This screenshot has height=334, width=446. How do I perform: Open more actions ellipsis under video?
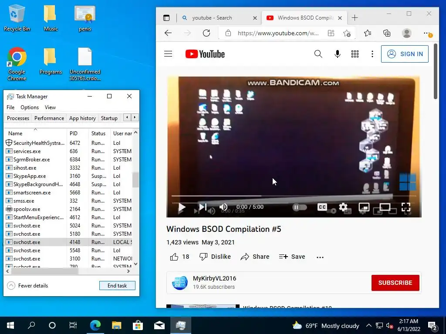point(320,257)
